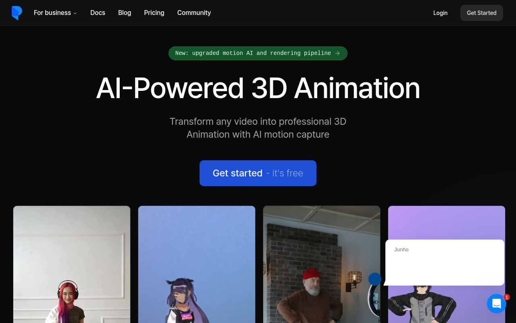Click the arrow icon inside the announcement banner

pyautogui.click(x=337, y=53)
